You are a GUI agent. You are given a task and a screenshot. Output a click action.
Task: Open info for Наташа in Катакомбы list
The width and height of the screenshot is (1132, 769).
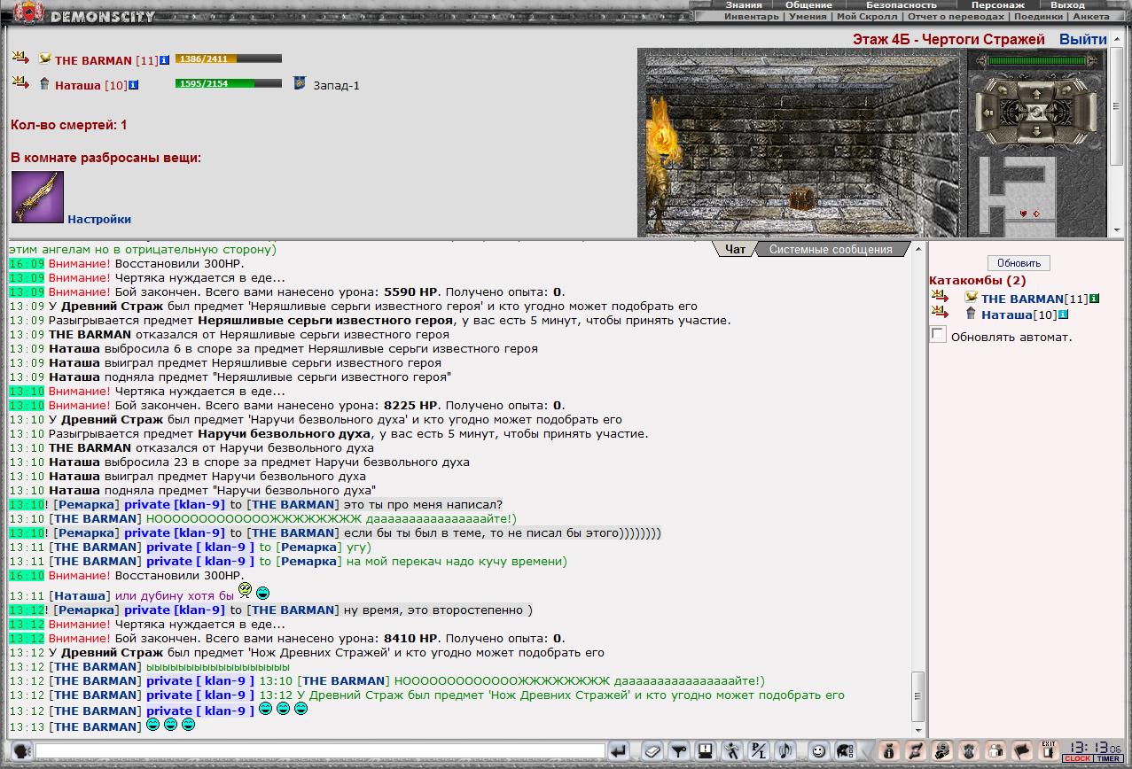pos(1064,315)
